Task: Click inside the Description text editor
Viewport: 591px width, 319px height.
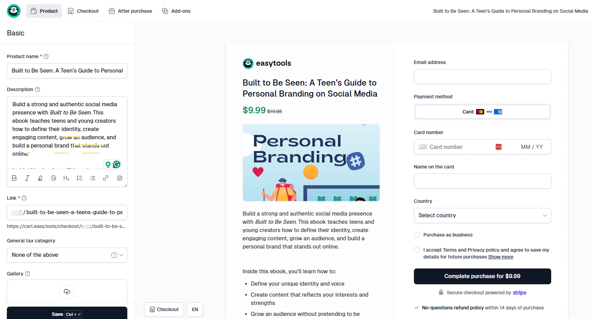Action: coord(67,132)
